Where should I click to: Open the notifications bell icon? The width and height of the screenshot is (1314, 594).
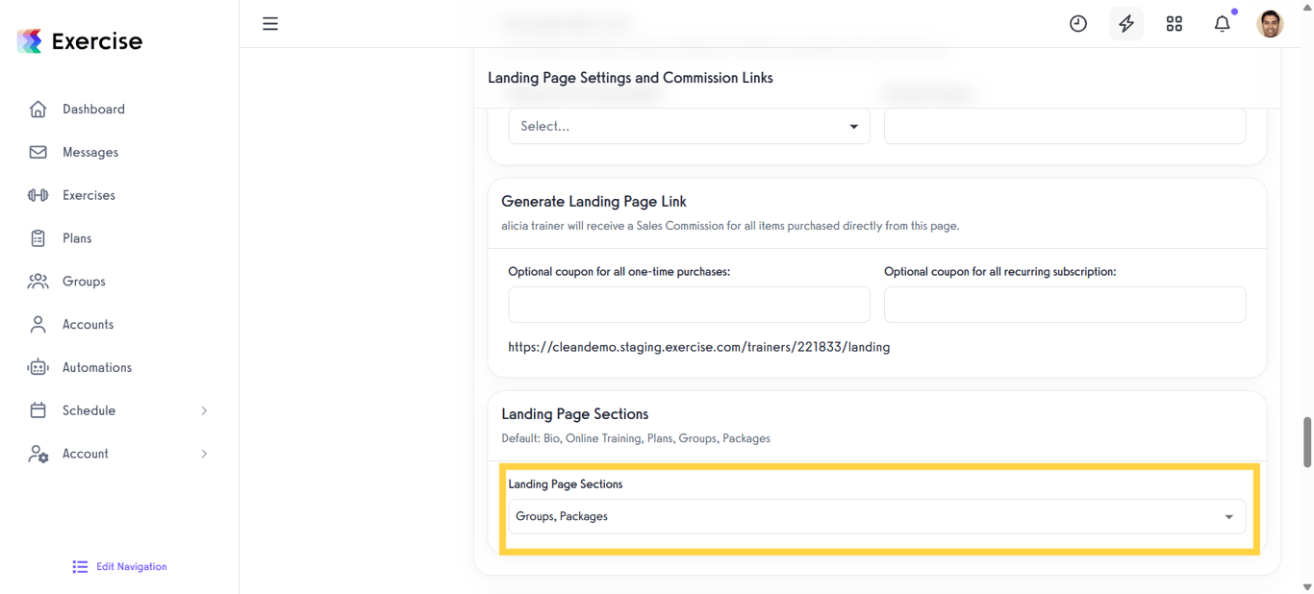tap(1222, 23)
